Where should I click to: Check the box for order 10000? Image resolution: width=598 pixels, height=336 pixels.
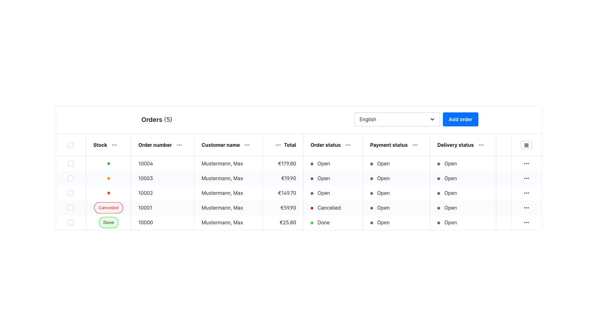71,222
